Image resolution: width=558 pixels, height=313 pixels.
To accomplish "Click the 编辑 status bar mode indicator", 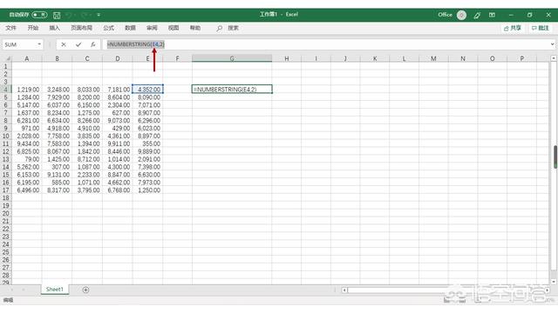I will (x=8, y=300).
